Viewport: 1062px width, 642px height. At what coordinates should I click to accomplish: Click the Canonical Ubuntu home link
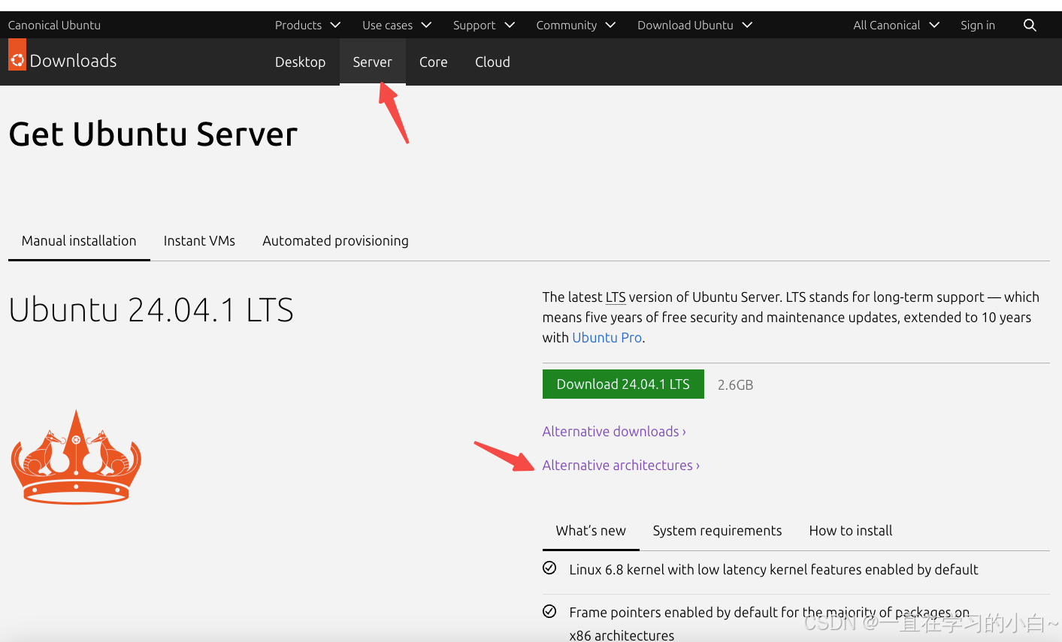[54, 25]
